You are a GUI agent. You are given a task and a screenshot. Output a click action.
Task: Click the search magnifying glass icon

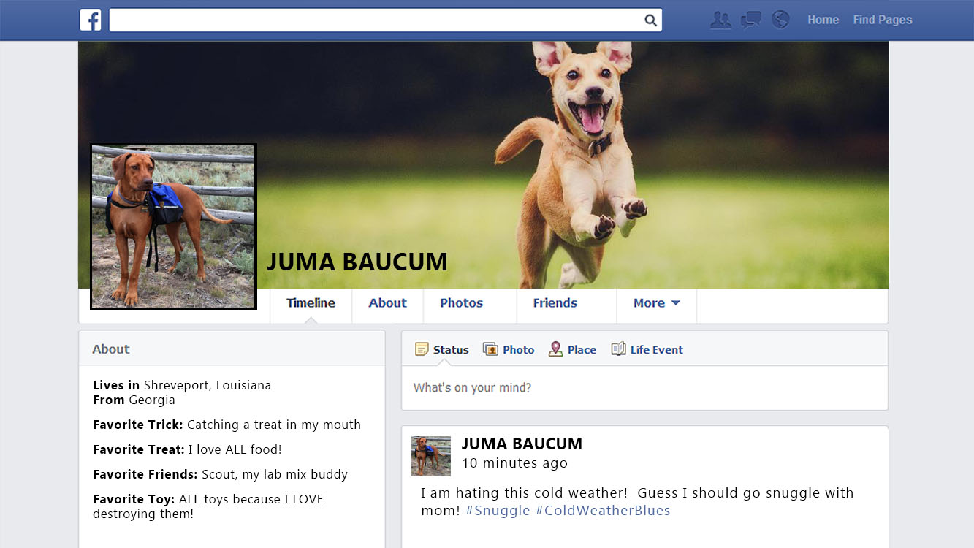point(650,20)
